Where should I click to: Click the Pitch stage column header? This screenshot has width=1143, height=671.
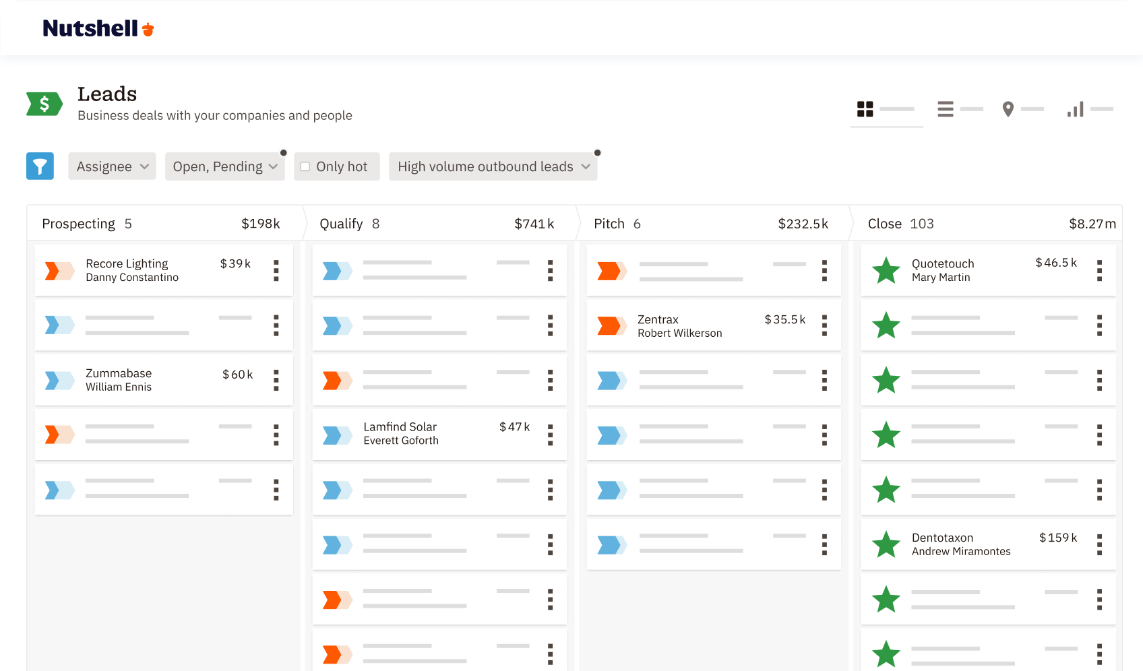[607, 223]
